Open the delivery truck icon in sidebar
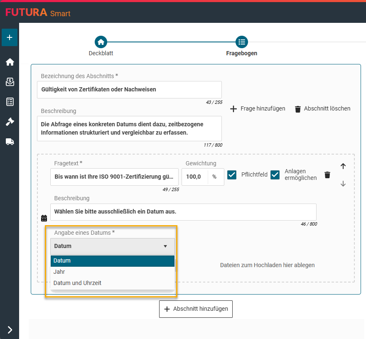366x339 pixels. [10, 142]
